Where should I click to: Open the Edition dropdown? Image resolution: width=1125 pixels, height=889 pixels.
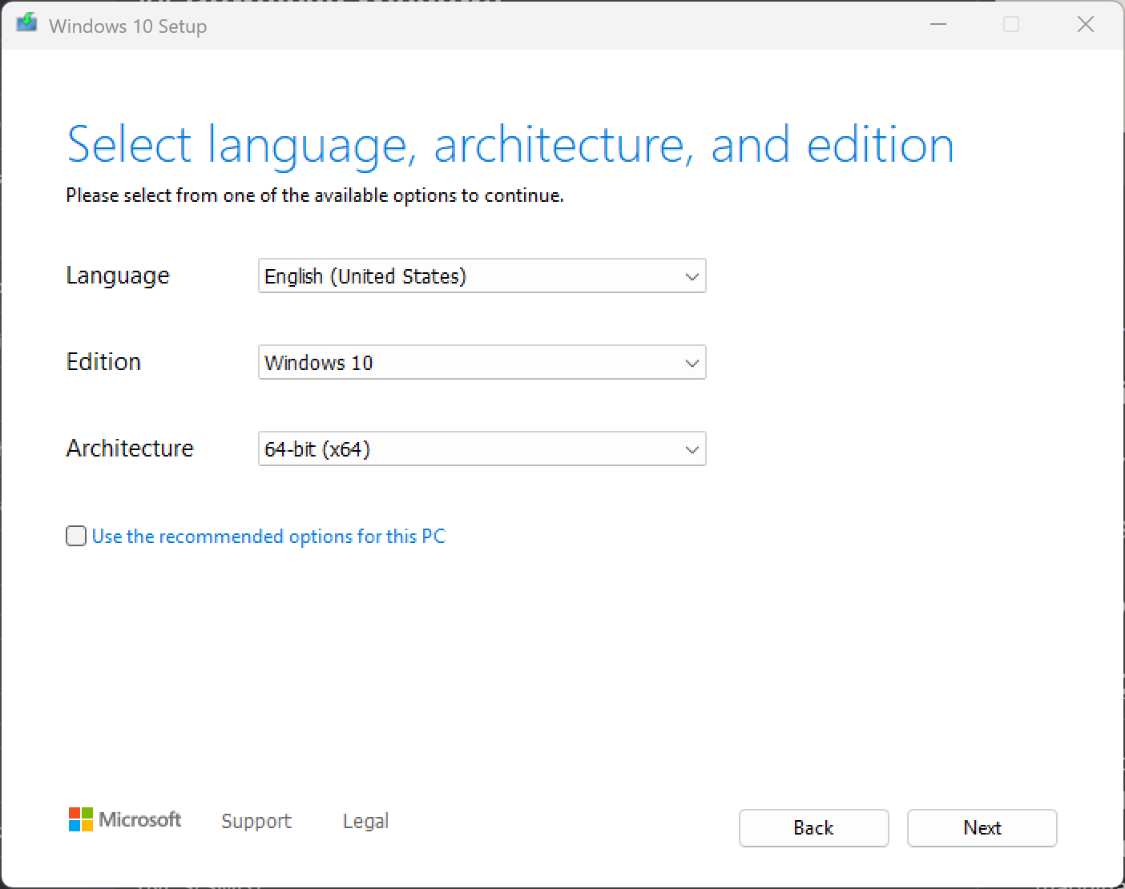click(x=482, y=362)
